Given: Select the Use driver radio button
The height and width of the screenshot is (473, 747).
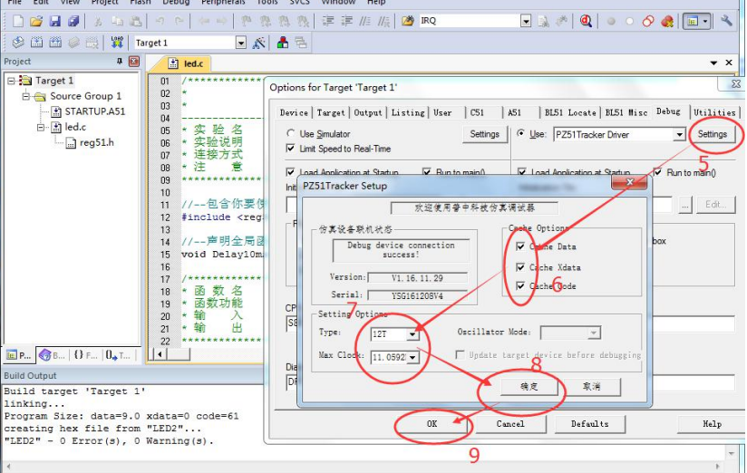Looking at the screenshot, I should [x=520, y=133].
